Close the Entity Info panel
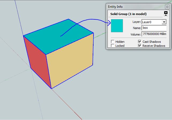 click(x=167, y=7)
